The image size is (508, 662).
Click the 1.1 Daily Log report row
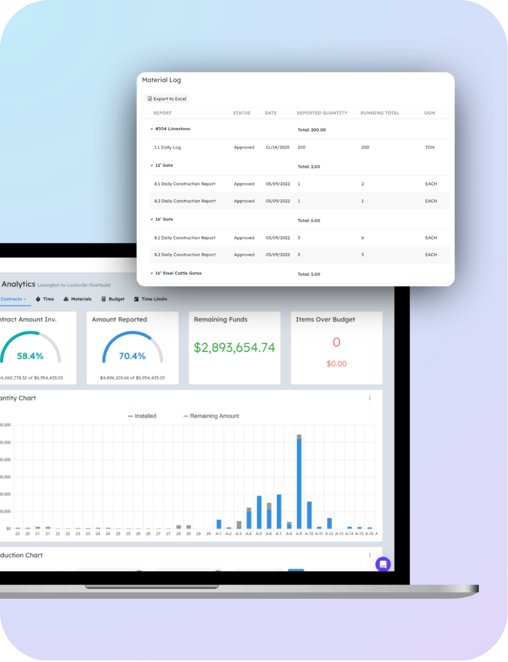(168, 148)
